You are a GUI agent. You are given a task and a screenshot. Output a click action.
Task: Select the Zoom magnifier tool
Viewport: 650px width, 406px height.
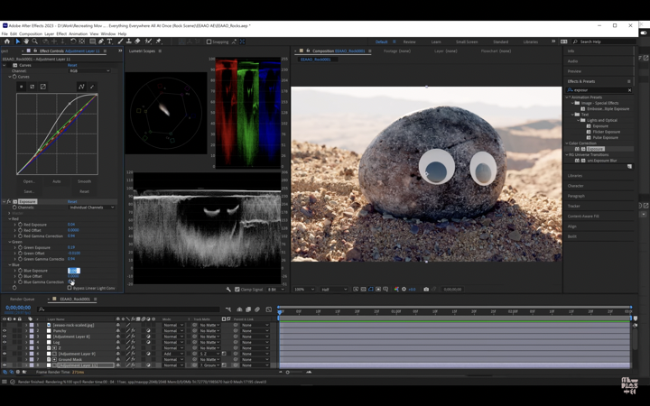[35, 42]
